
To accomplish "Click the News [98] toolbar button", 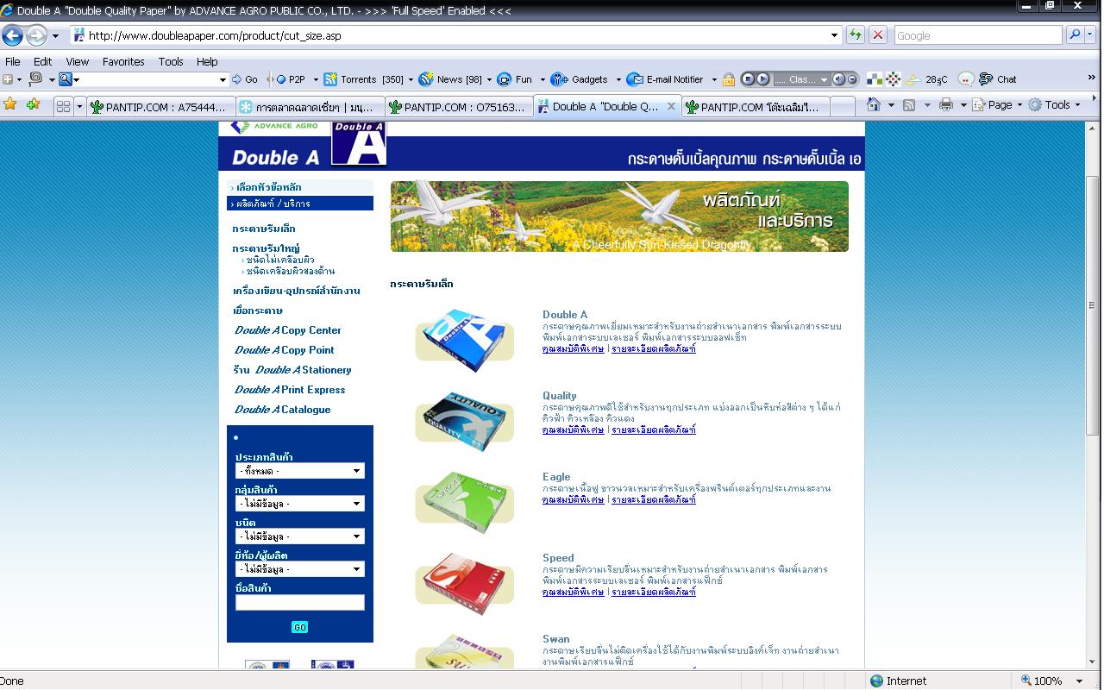I will (x=451, y=79).
